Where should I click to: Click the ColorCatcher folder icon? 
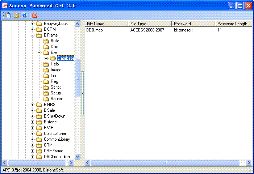coord(39,133)
